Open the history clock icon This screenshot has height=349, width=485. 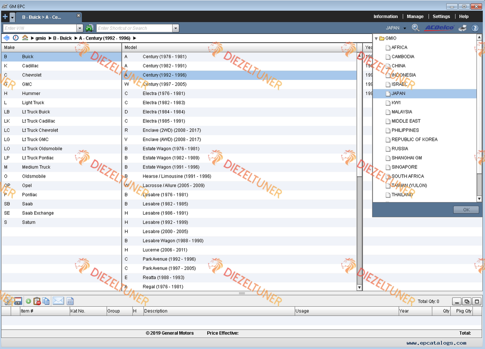click(15, 38)
